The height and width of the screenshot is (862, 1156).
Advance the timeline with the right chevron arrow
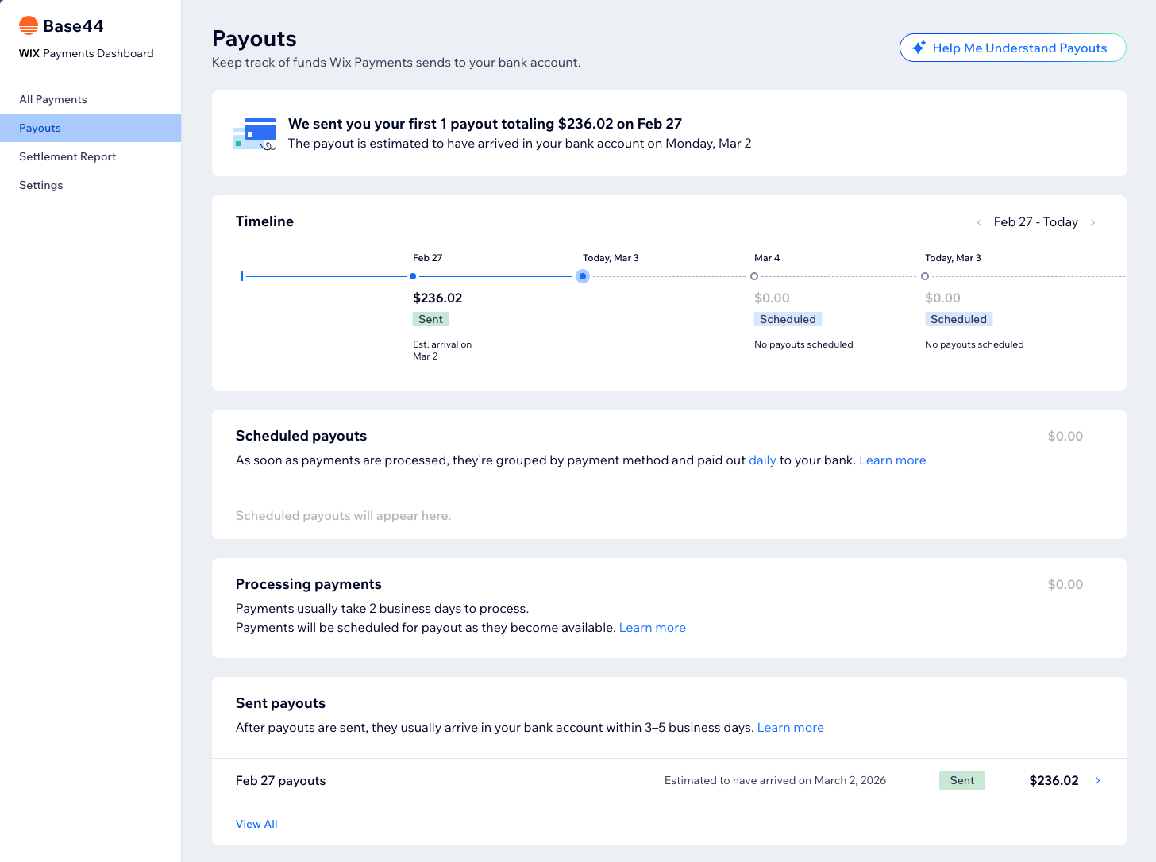[x=1093, y=222]
